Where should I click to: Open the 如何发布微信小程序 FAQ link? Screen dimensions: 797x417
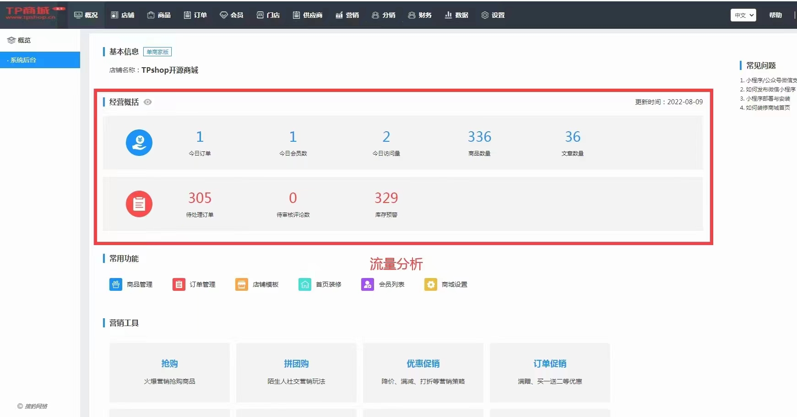[770, 90]
